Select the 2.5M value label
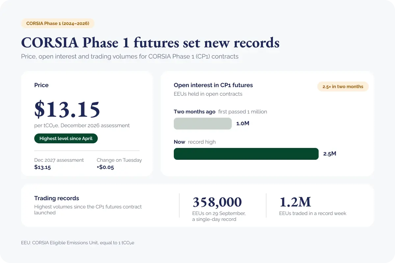The width and height of the screenshot is (395, 263). [330, 154]
